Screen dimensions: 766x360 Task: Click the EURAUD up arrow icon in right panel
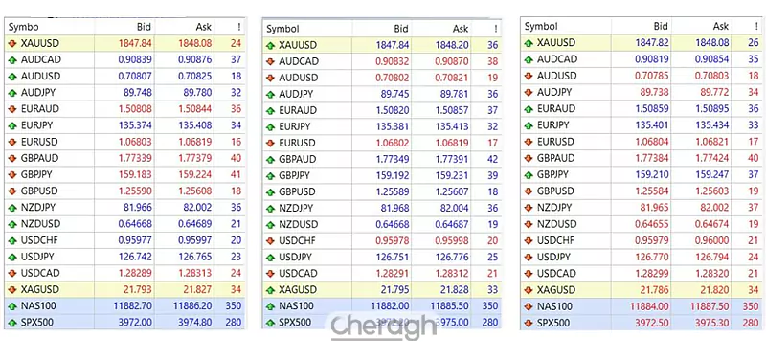click(x=529, y=108)
